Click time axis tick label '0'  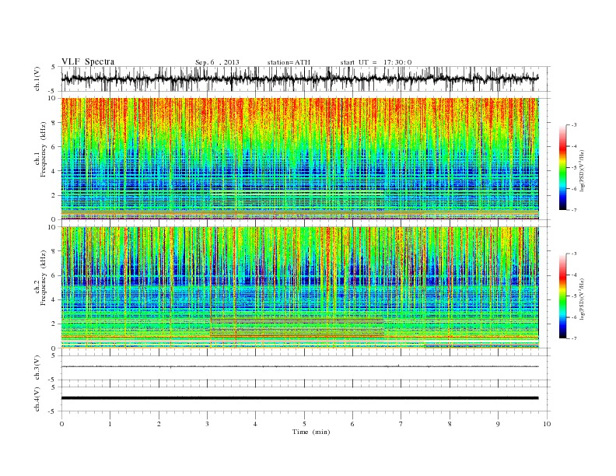pos(61,424)
